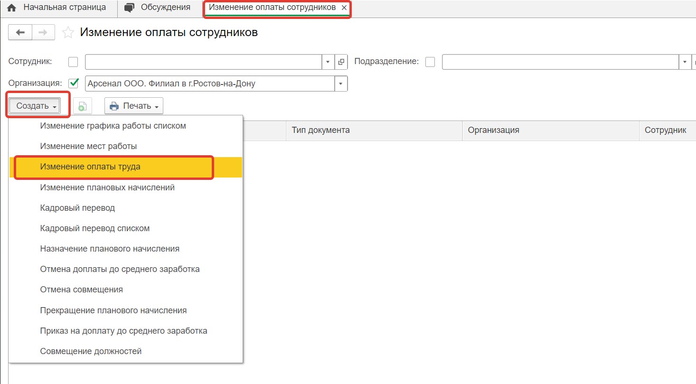Uncheck the Организация filter checkbox
The height and width of the screenshot is (384, 696).
pos(74,84)
